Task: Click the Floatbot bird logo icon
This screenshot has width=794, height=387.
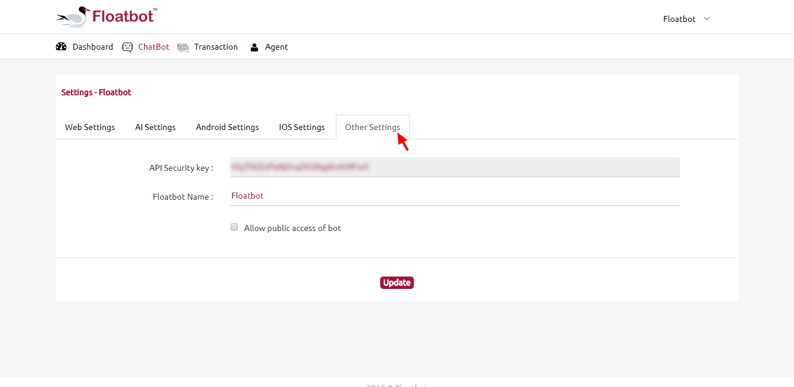Action: pyautogui.click(x=73, y=17)
